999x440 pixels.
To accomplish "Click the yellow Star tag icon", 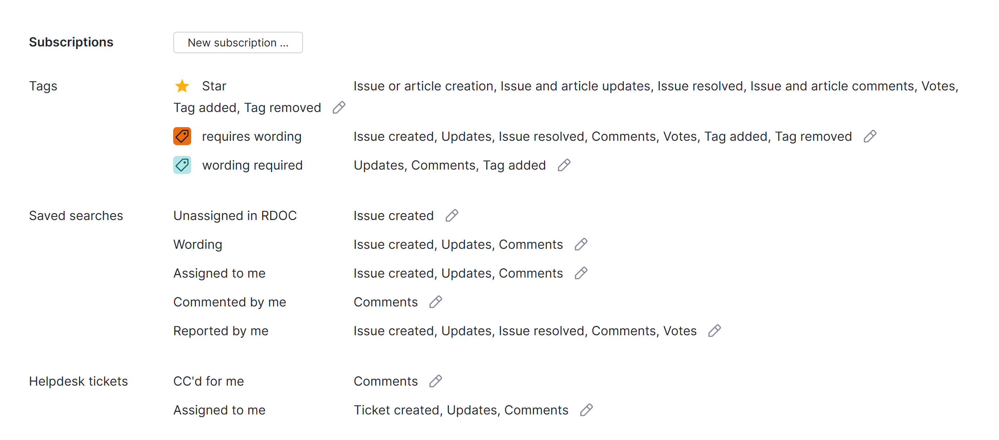I will 182,86.
